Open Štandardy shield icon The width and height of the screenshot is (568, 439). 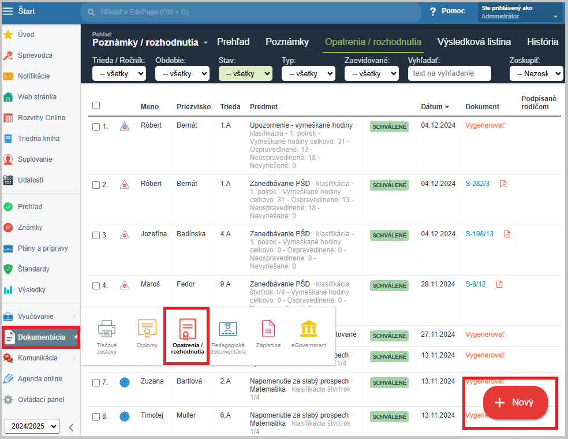(x=8, y=269)
